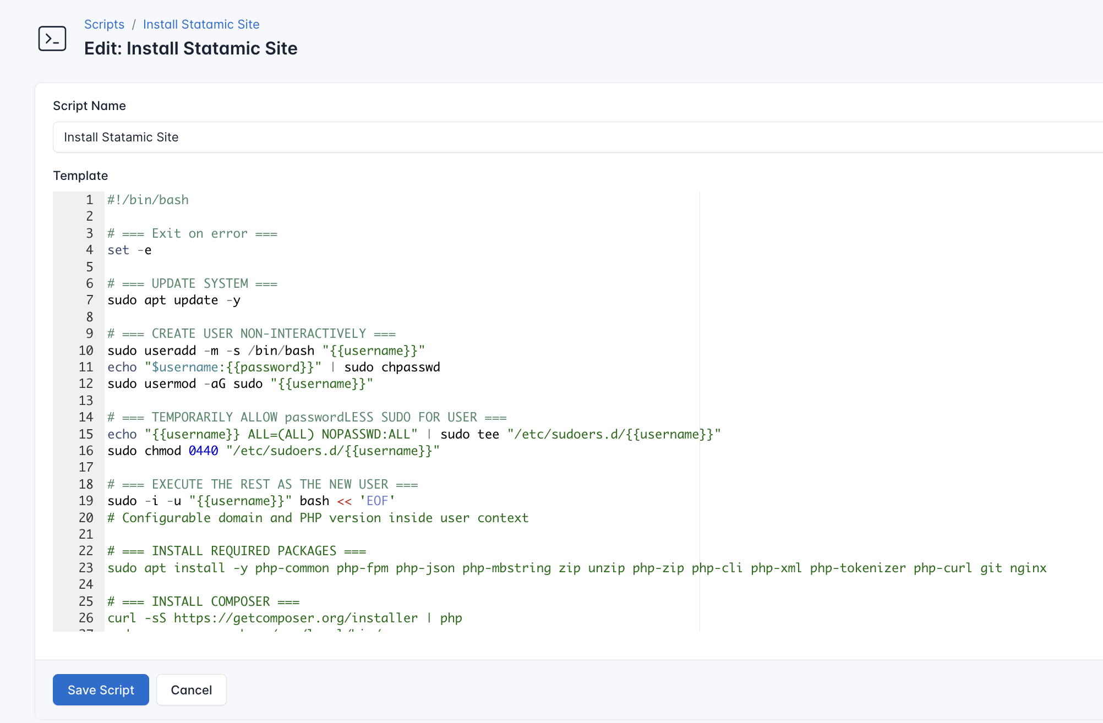Screen dimensions: 1103x723
Task: Click the php-fpm package name on line 23
Action: click(x=363, y=568)
